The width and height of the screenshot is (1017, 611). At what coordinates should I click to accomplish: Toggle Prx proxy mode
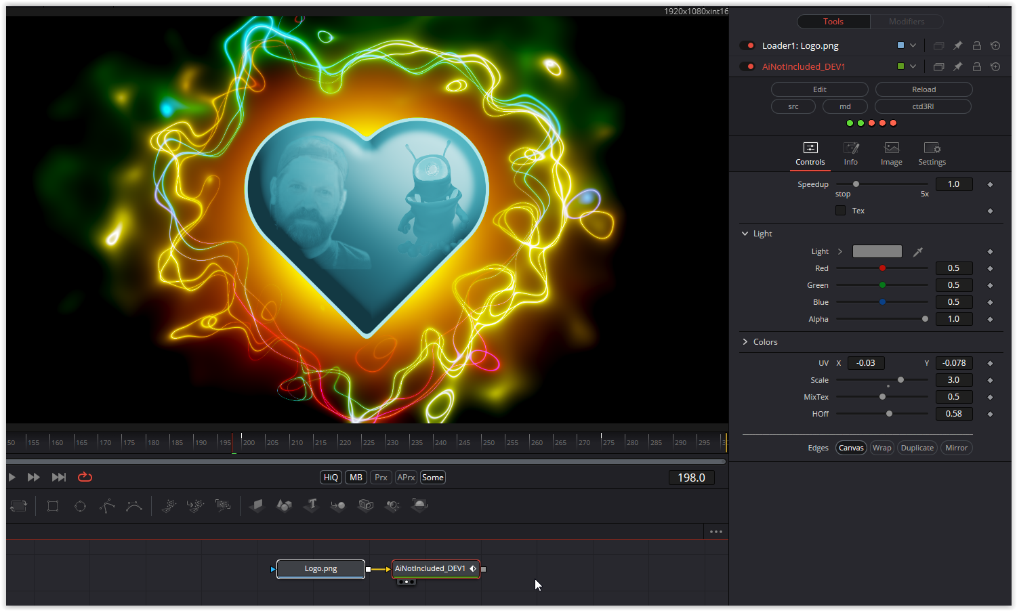[x=381, y=478]
